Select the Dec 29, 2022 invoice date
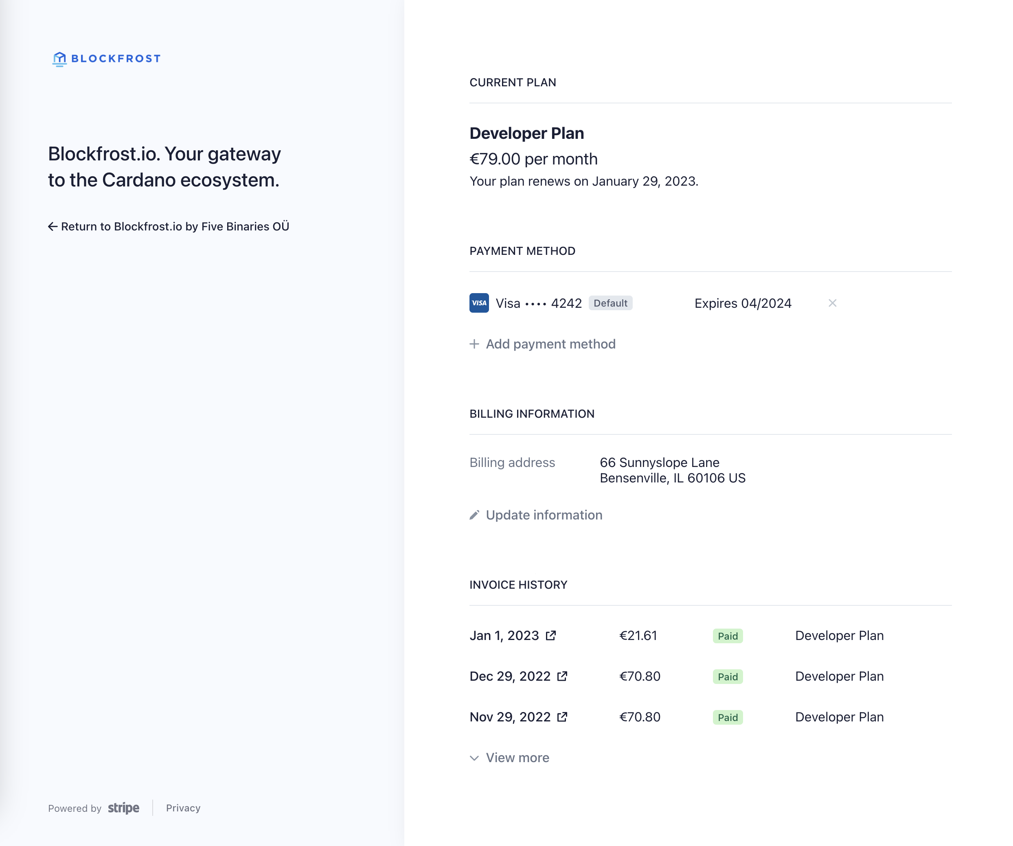Screen dimensions: 1013x846 point(509,676)
